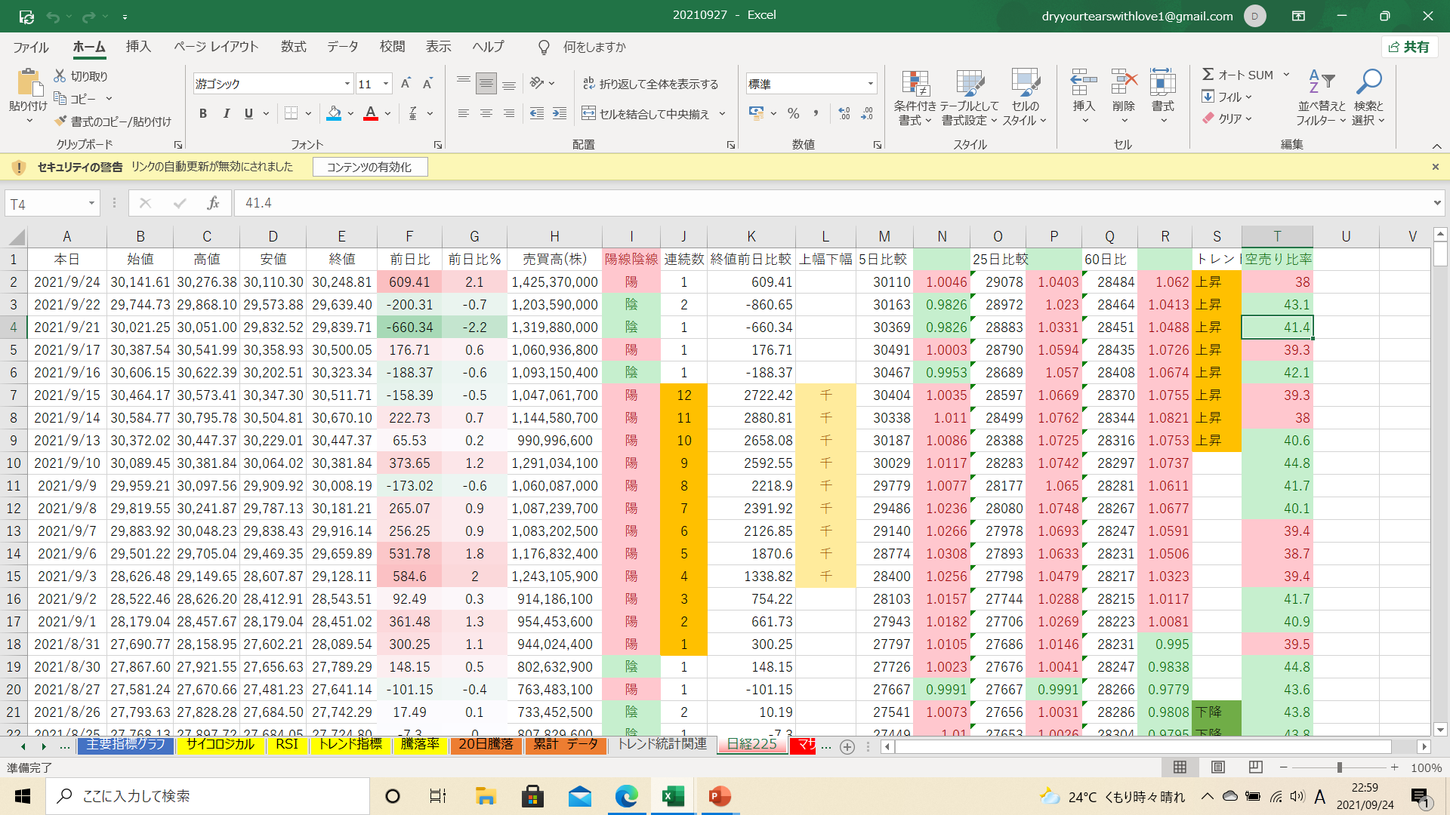Expand the Name Box dropdown arrow
The height and width of the screenshot is (815, 1450).
pyautogui.click(x=91, y=204)
